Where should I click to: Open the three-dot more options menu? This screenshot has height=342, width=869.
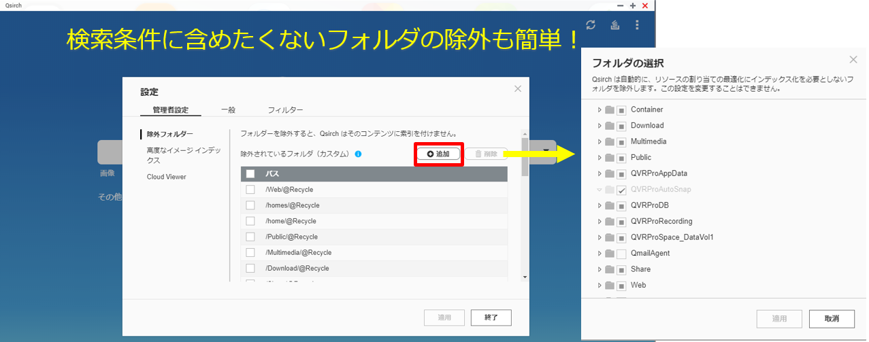637,25
